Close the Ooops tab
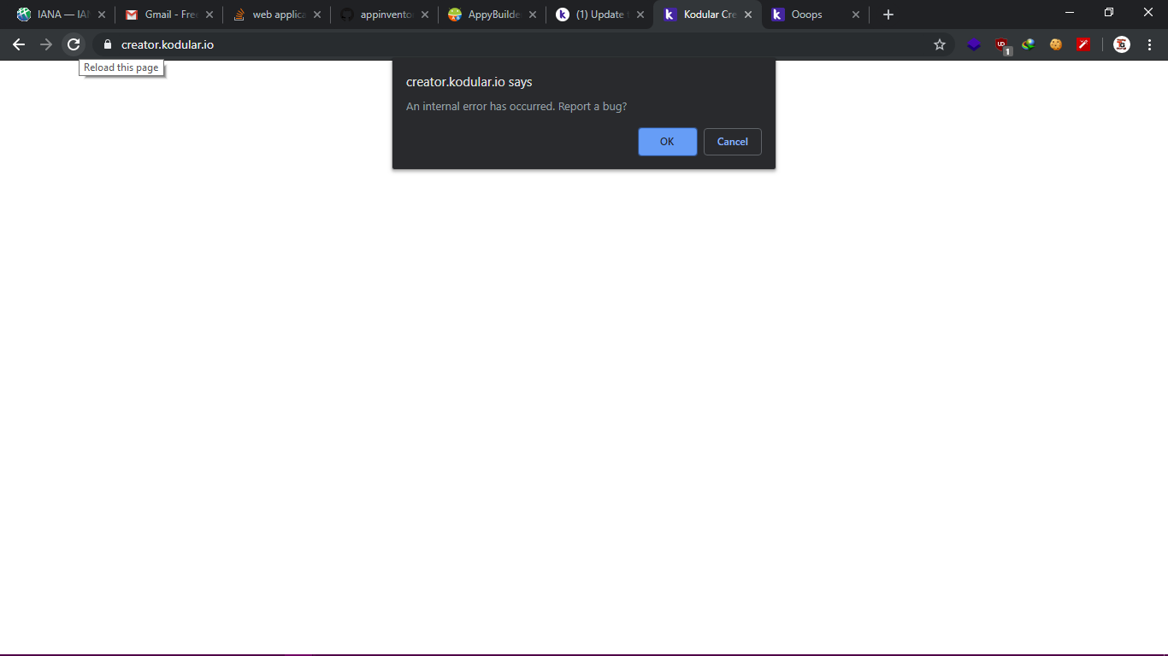The height and width of the screenshot is (656, 1168). point(856,15)
